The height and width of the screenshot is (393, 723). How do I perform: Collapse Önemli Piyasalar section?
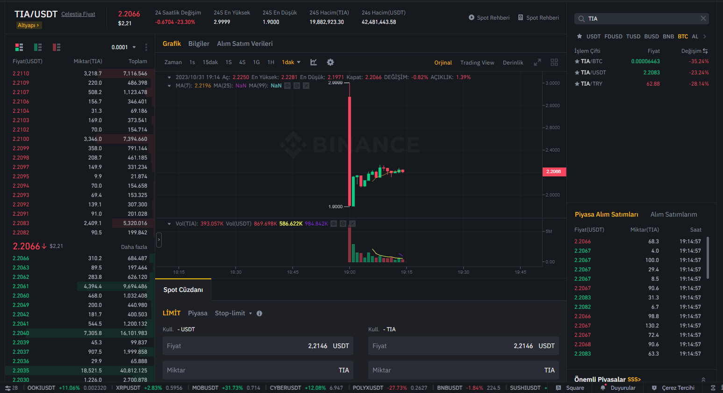point(703,379)
